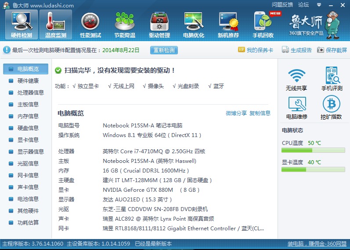This screenshot has height=250, width=350.
Task: Open 手机评测 phone benchmark tool
Action: [x=332, y=79]
